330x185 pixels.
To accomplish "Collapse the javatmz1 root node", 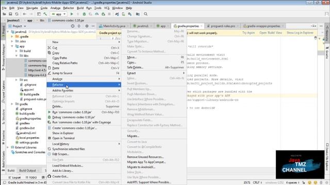I will click(8, 32).
